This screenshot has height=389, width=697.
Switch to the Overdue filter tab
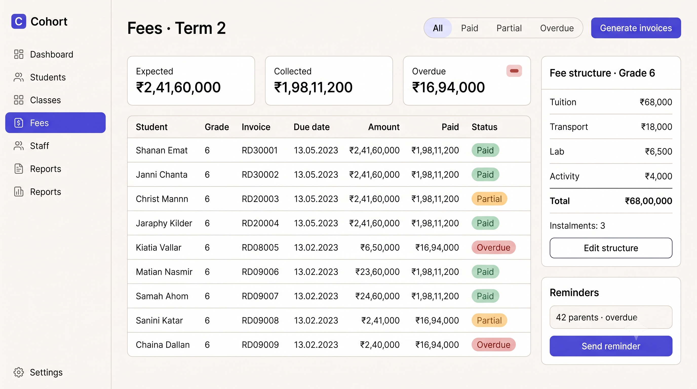pos(557,28)
